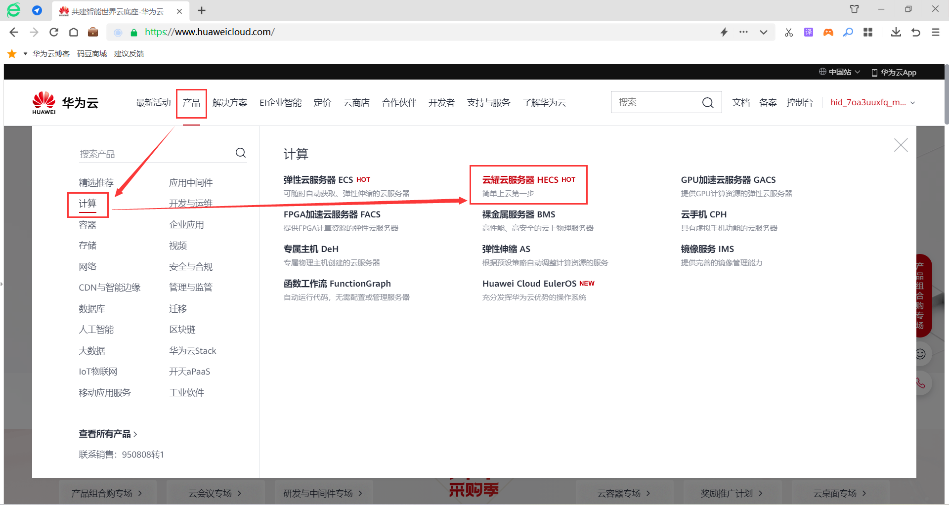Open the briefcase toolbar icon

[93, 32]
